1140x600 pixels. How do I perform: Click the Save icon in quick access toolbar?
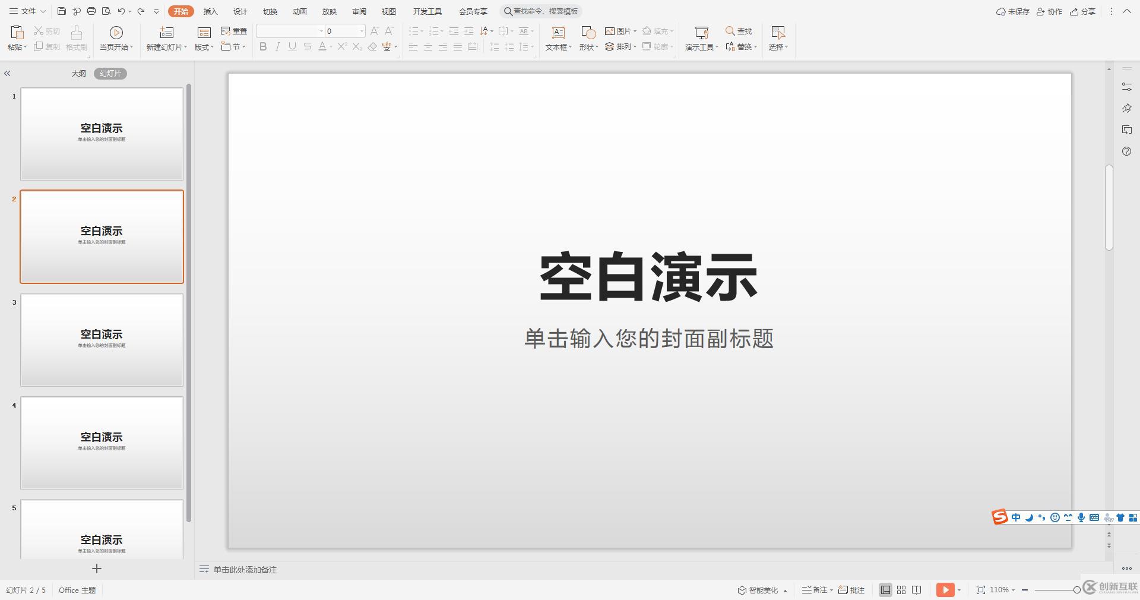pyautogui.click(x=62, y=11)
